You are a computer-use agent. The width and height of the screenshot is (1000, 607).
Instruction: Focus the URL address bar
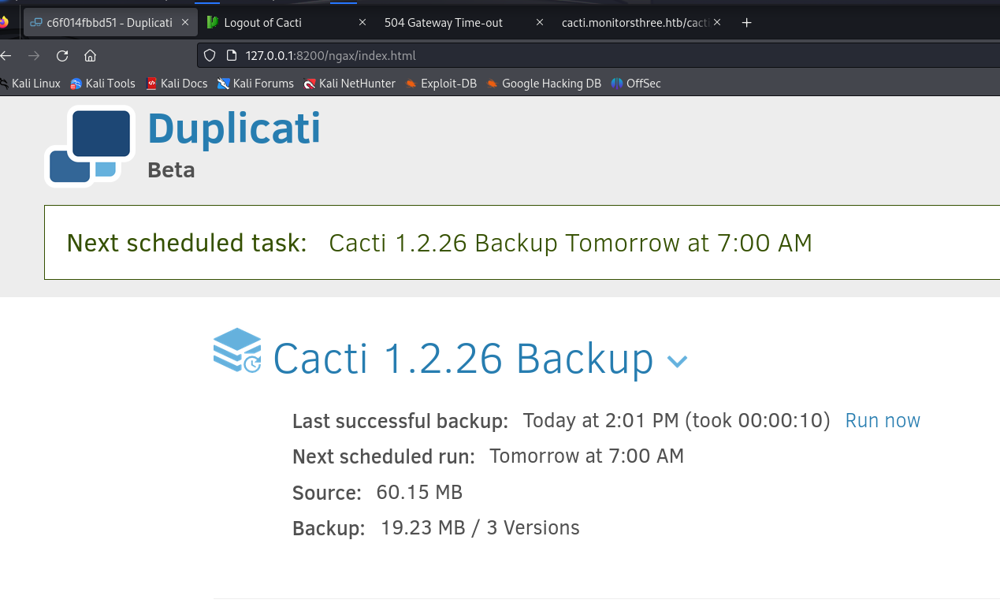click(x=599, y=56)
